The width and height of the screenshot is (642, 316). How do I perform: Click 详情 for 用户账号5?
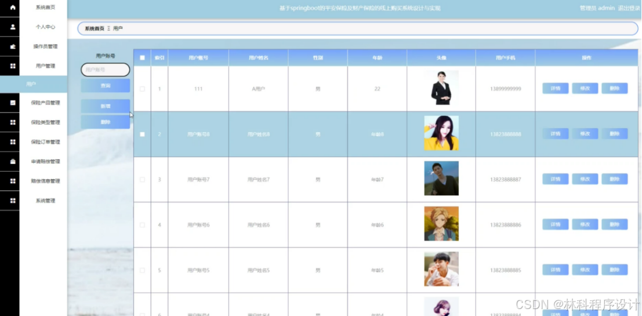[x=555, y=270]
